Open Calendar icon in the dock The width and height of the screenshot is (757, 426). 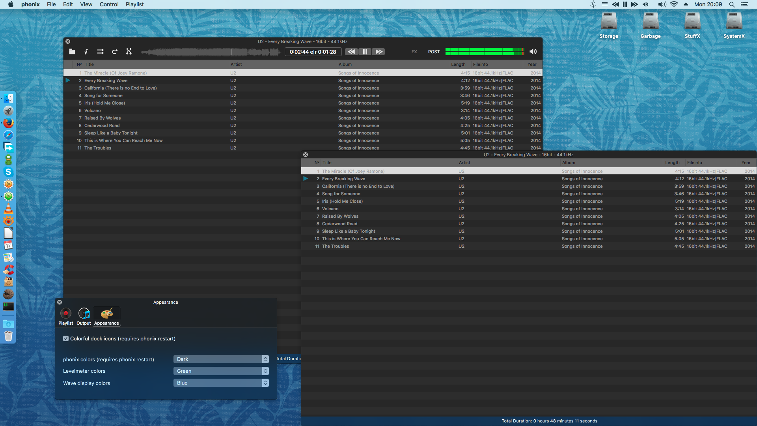point(8,245)
